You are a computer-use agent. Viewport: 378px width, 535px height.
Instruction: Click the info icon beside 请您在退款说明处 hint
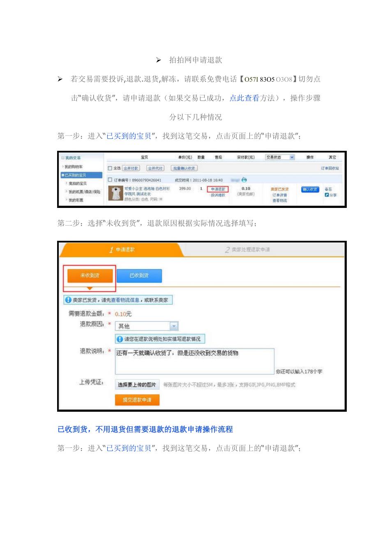tap(120, 339)
